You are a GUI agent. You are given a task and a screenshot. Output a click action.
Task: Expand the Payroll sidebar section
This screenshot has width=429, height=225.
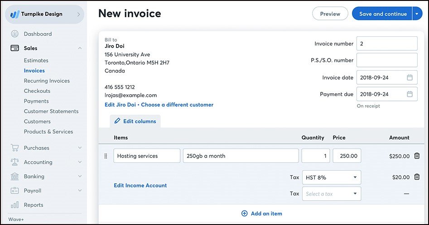pyautogui.click(x=80, y=191)
